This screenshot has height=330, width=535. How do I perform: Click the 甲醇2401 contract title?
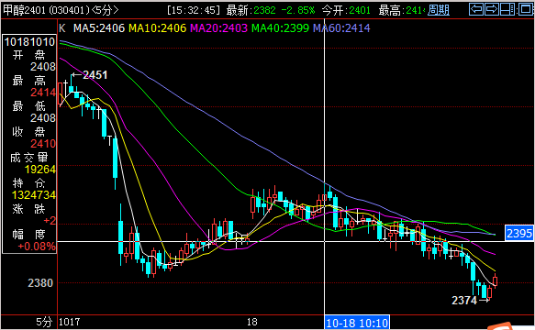point(24,10)
